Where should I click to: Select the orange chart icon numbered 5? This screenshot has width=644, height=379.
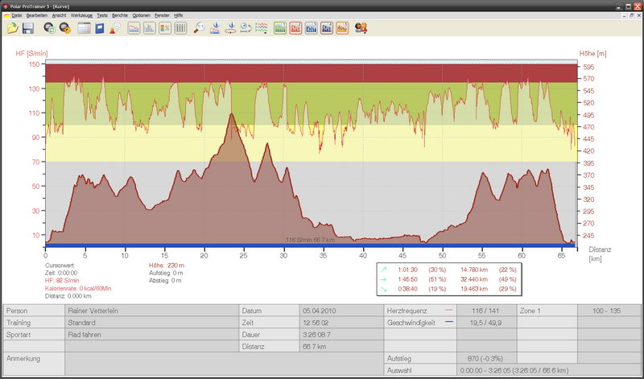342,28
